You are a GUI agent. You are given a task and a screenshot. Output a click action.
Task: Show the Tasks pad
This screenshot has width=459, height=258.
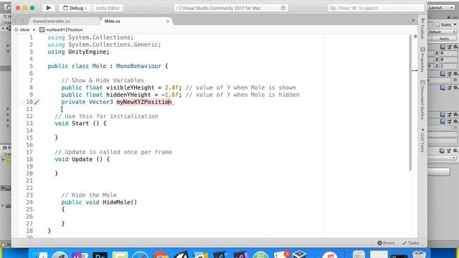410,243
